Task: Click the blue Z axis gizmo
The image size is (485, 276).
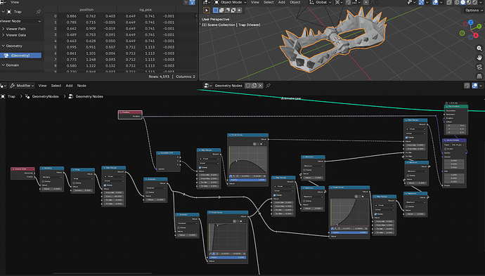Action: click(470, 22)
